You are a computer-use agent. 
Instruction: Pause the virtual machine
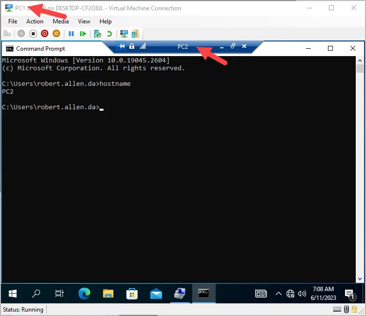(x=71, y=34)
